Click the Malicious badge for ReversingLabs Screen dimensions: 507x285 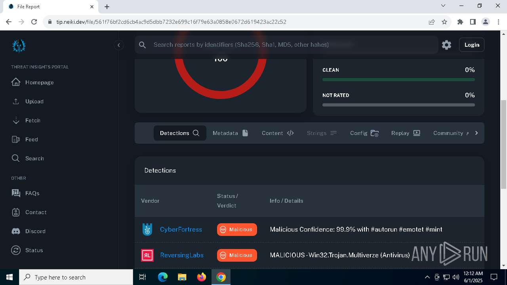237,255
